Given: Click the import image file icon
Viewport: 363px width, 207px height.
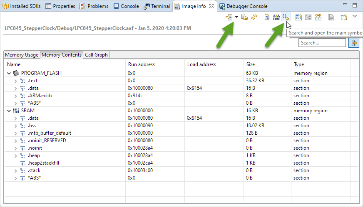Looking at the screenshot, I should (229, 17).
